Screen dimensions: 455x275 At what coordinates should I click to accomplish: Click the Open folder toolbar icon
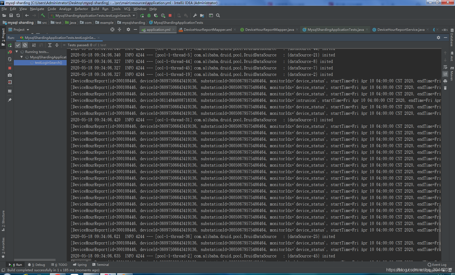coord(4,16)
